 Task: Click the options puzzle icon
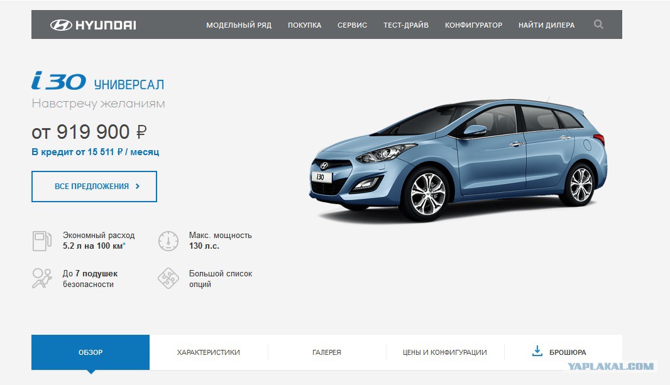168,278
